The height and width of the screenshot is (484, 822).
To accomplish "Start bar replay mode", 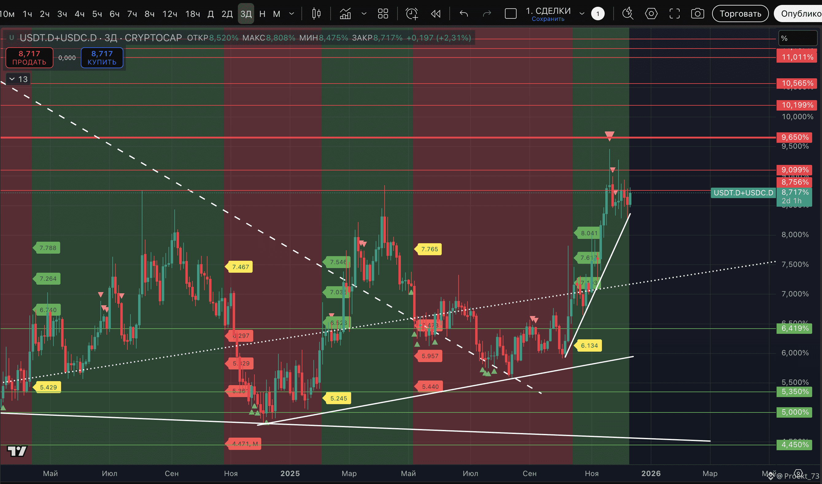I will (x=436, y=14).
